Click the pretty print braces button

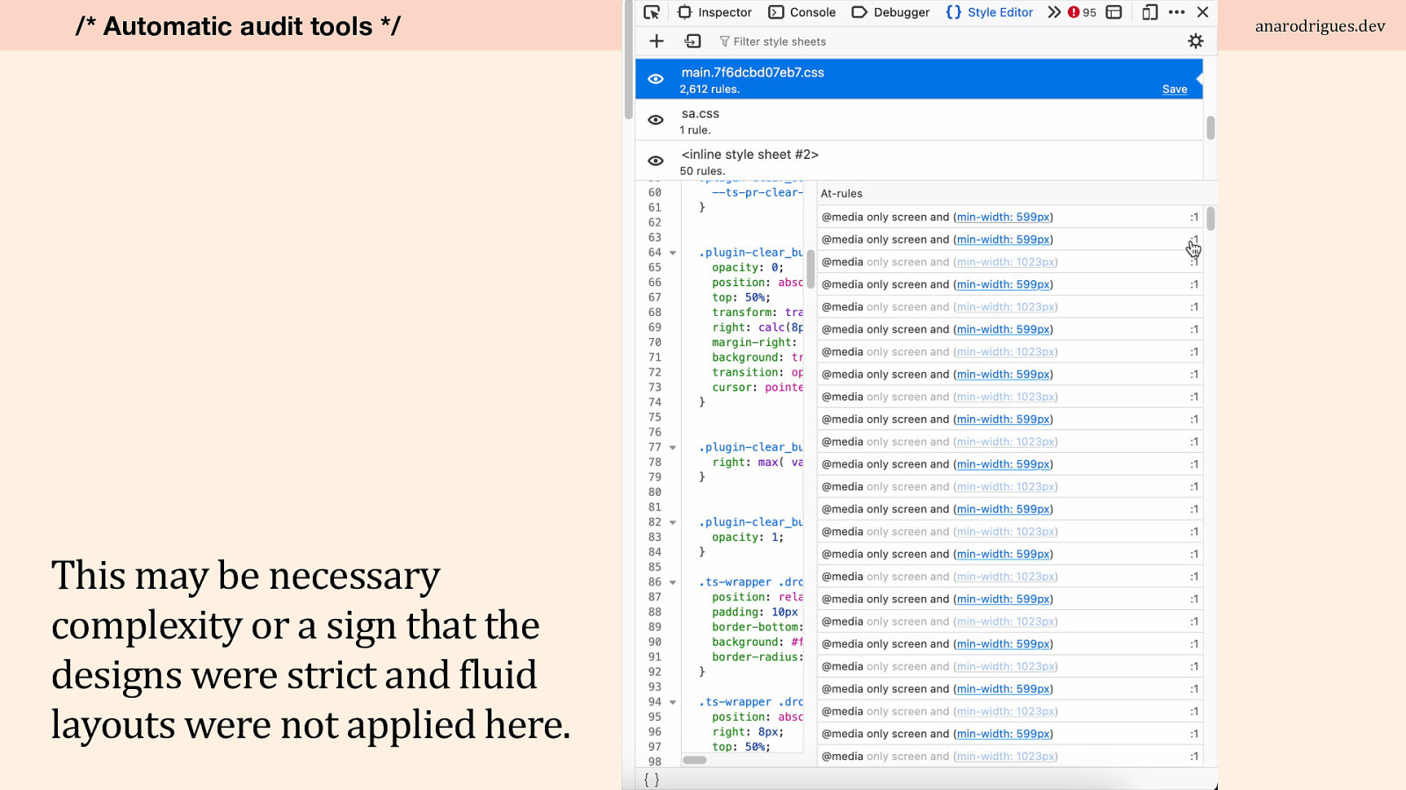click(651, 779)
